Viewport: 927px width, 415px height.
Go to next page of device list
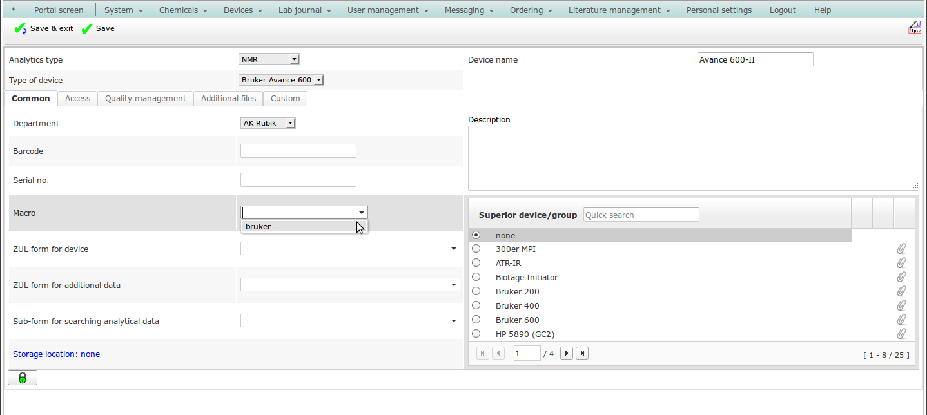pyautogui.click(x=567, y=353)
